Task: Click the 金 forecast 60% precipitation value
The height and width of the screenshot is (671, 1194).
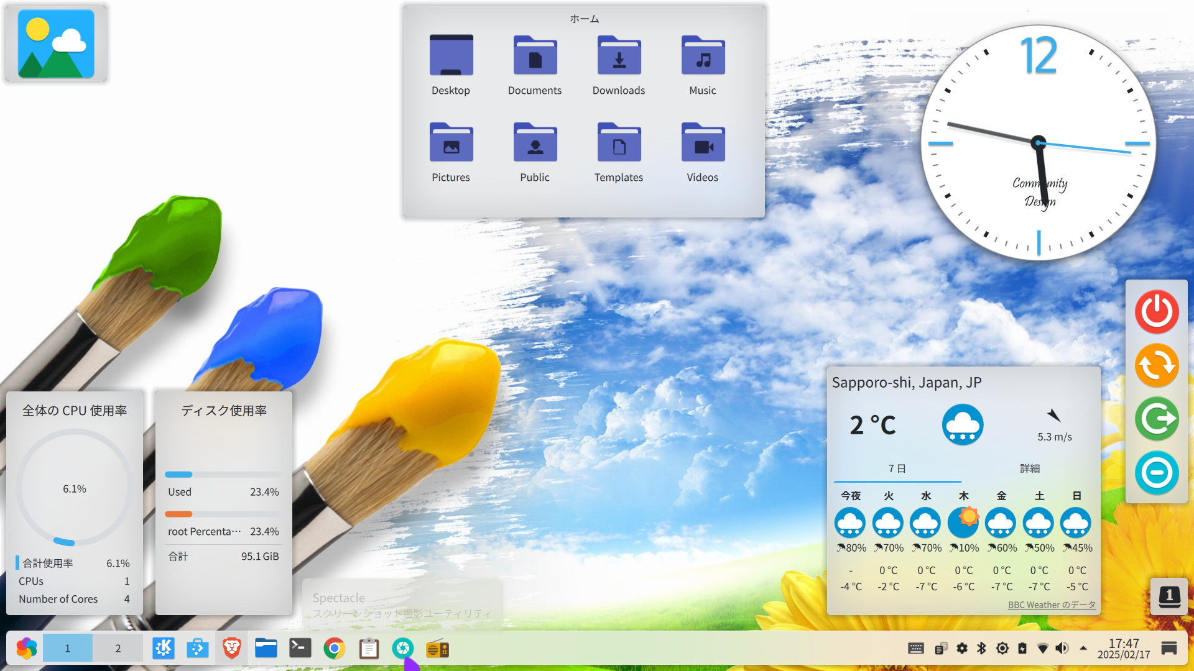Action: click(x=1002, y=548)
